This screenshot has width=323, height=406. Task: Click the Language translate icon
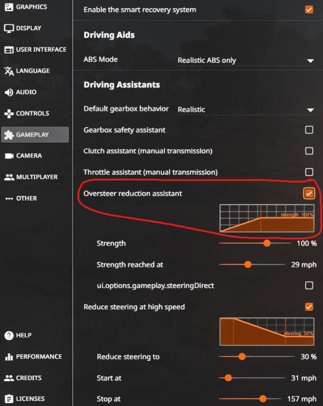pos(9,71)
